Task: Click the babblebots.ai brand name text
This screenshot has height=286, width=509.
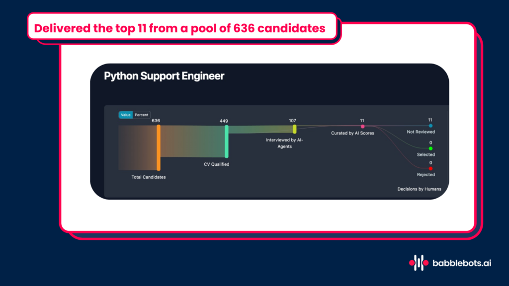Action: (462, 263)
